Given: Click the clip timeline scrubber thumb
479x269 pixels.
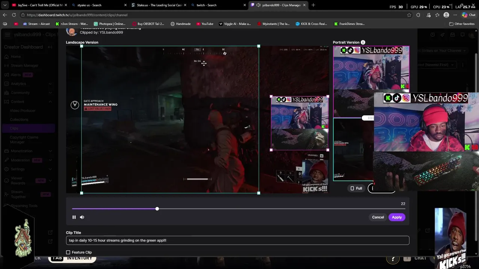Looking at the screenshot, I should point(157,209).
